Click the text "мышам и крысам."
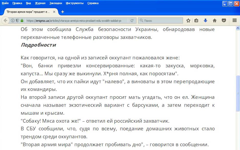240x150 pixels. click(x=42, y=113)
